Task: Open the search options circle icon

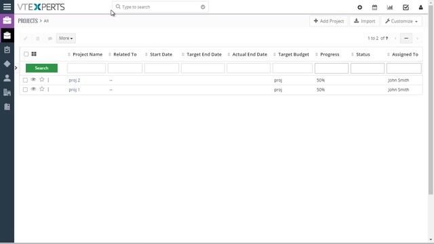Action: (x=203, y=7)
